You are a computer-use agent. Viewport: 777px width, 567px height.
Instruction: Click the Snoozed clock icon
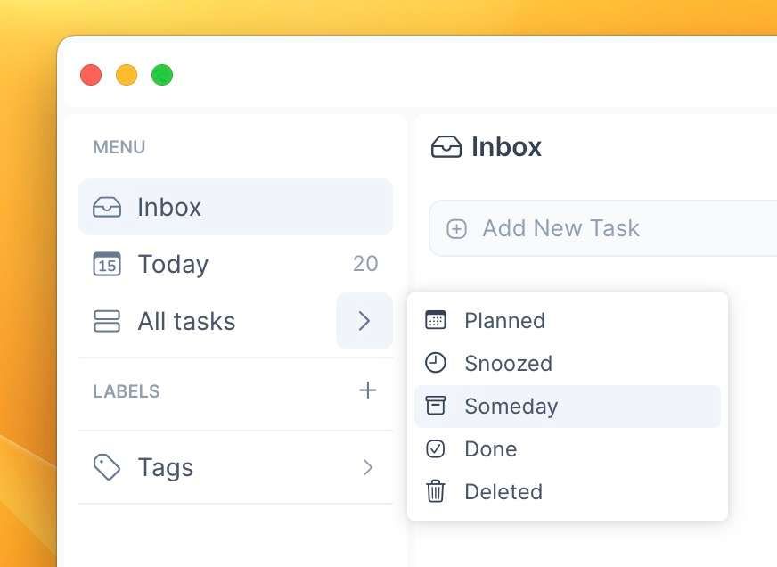pos(436,362)
